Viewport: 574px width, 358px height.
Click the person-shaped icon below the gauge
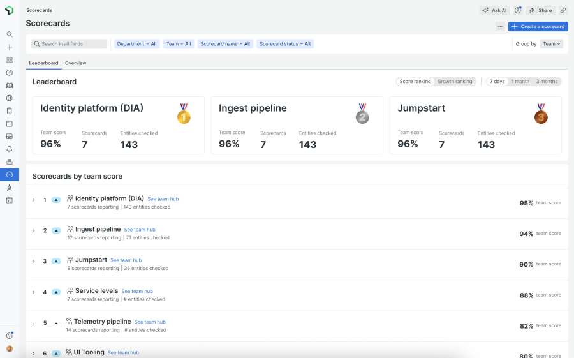pyautogui.click(x=10, y=188)
